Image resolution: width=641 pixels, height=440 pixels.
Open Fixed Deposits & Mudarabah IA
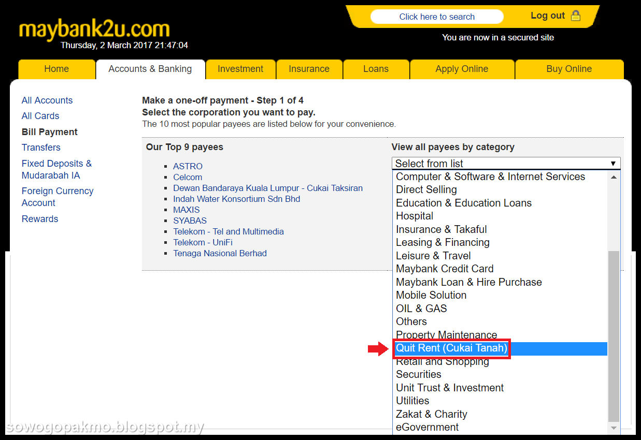click(x=56, y=169)
